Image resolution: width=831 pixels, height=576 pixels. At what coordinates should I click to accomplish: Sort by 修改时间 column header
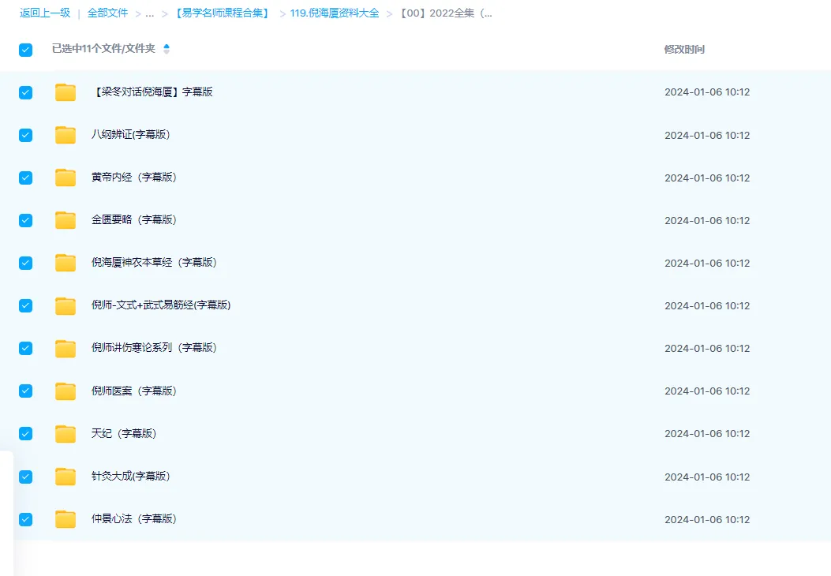[x=684, y=49]
